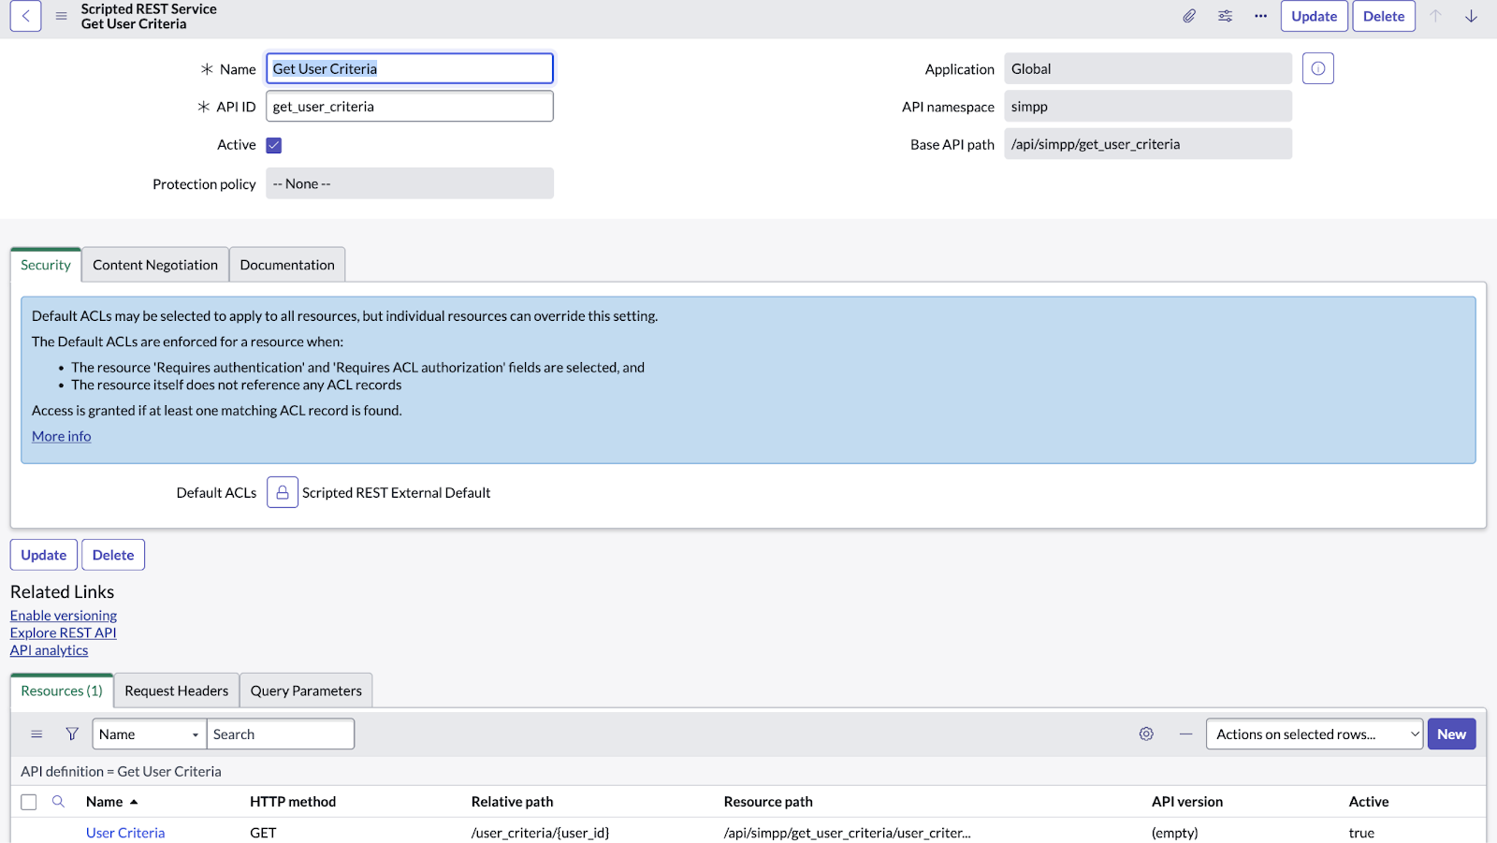Uncheck the Active checkbox

point(274,145)
